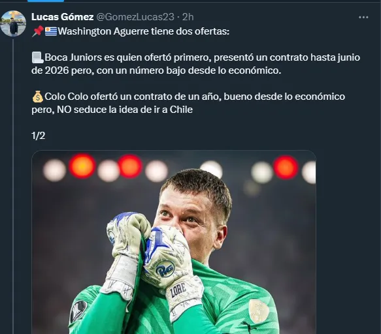
Task: Click the 'Washington Aguerre tiene dos ofertas' line
Action: point(143,31)
